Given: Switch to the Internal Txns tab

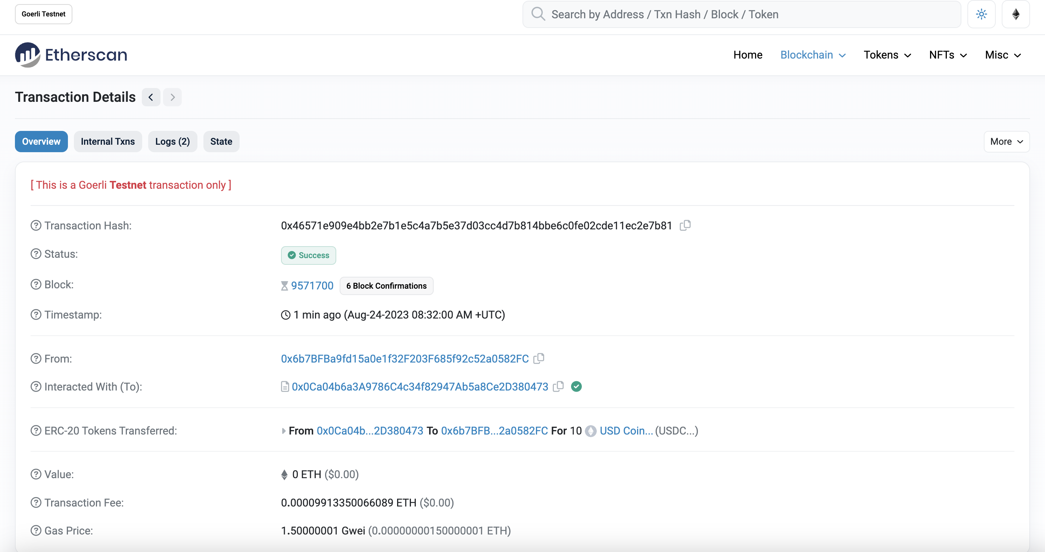Looking at the screenshot, I should [107, 141].
